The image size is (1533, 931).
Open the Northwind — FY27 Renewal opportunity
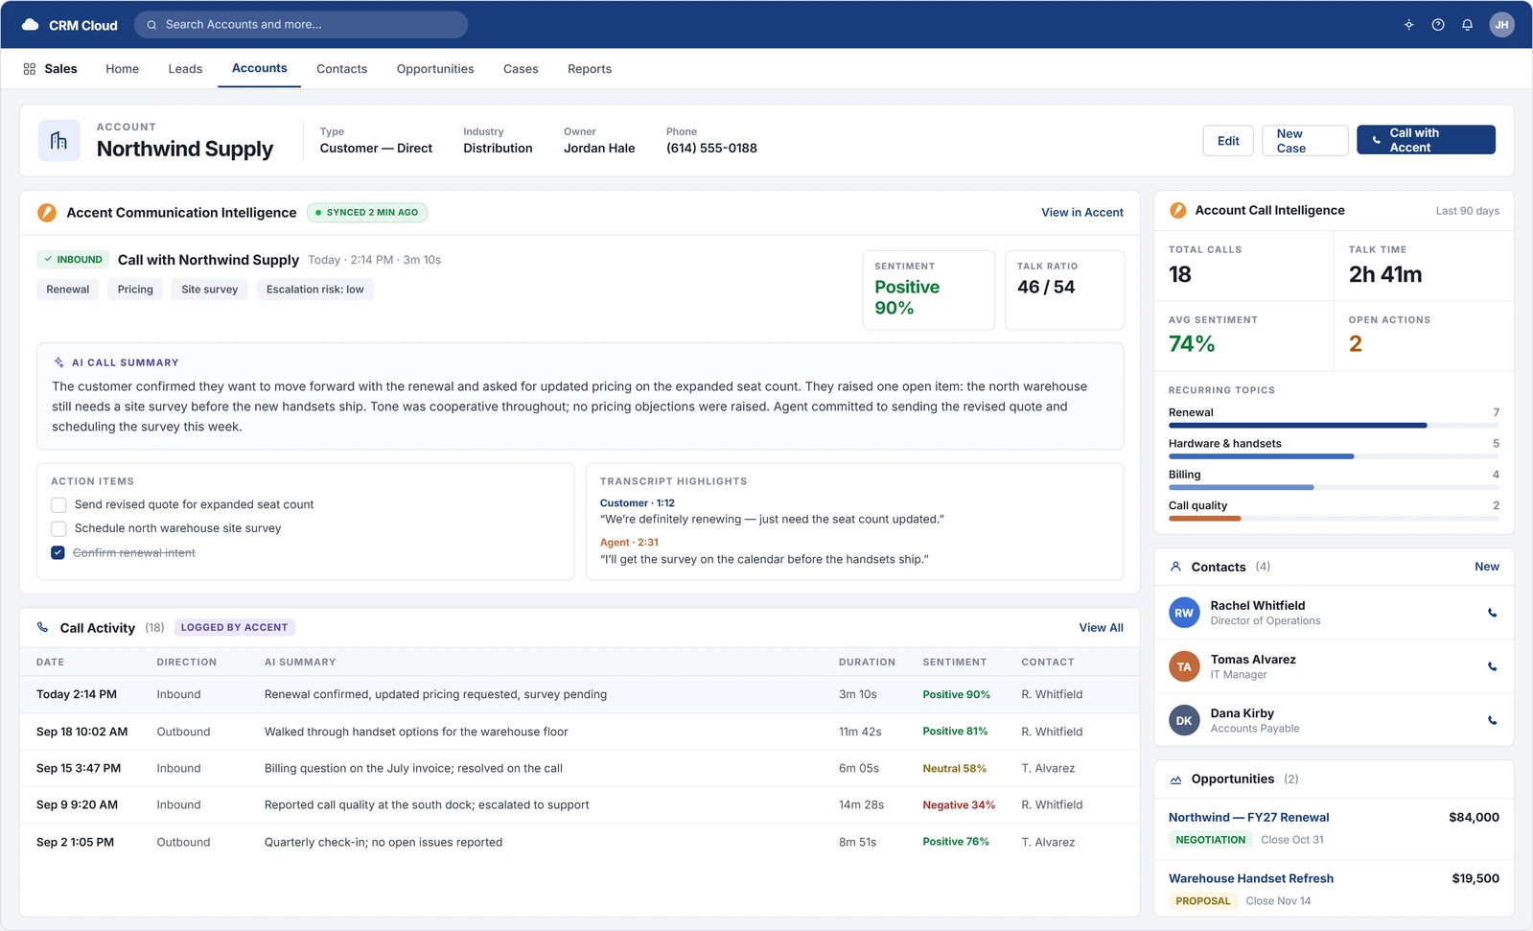[1248, 818]
